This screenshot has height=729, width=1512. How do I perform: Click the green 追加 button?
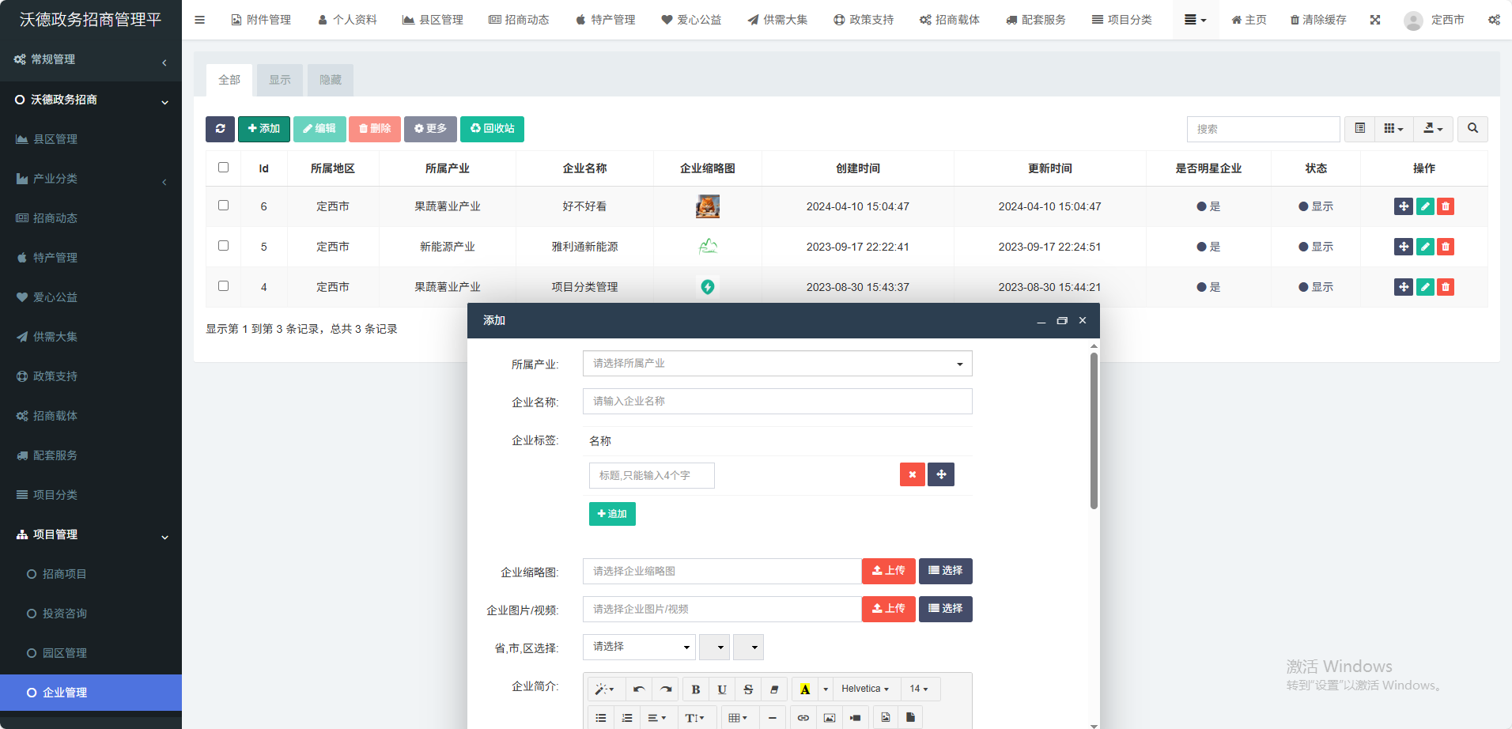(x=612, y=514)
